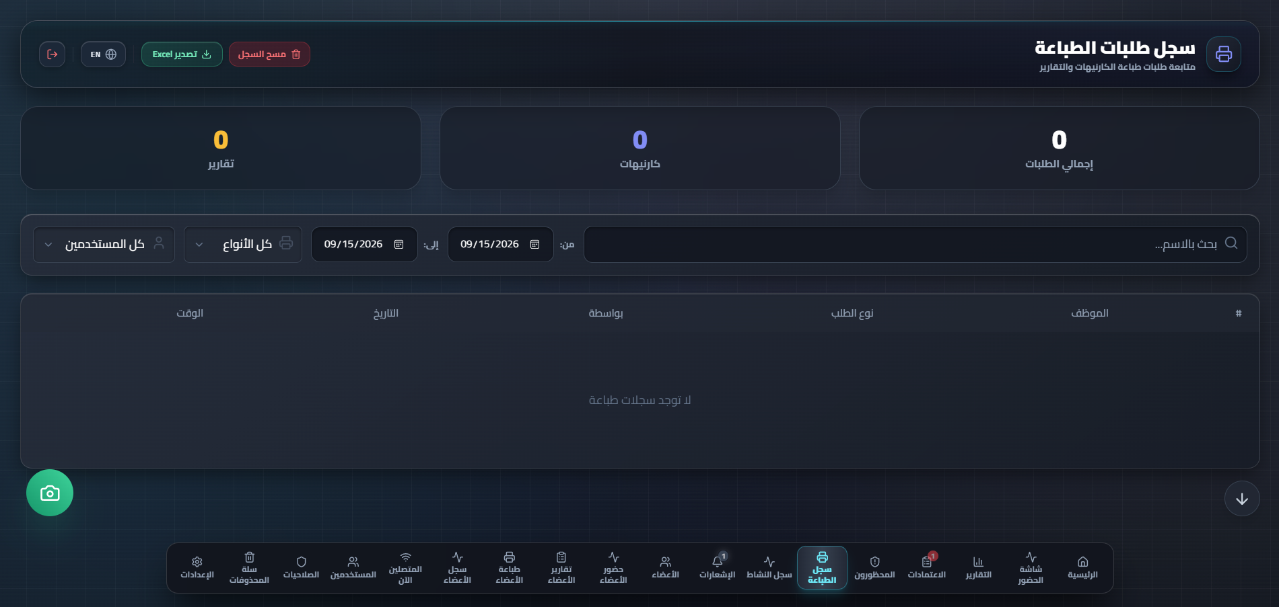Screen dimensions: 1279x607
Task: Open calendar picker of the من date
Action: tap(535, 244)
